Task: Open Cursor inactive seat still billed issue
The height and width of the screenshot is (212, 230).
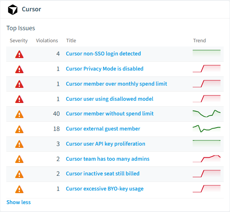Action: coord(103,174)
